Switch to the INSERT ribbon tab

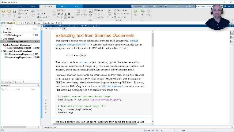(x=63, y=7)
